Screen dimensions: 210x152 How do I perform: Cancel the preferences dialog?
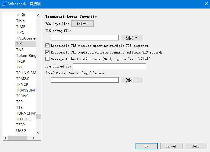(171, 146)
